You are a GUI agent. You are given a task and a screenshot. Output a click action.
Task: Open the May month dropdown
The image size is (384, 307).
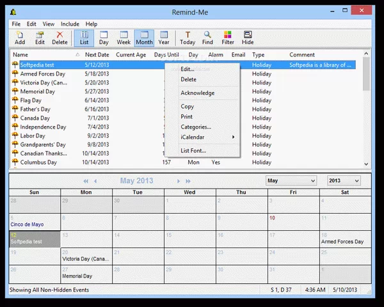(291, 181)
